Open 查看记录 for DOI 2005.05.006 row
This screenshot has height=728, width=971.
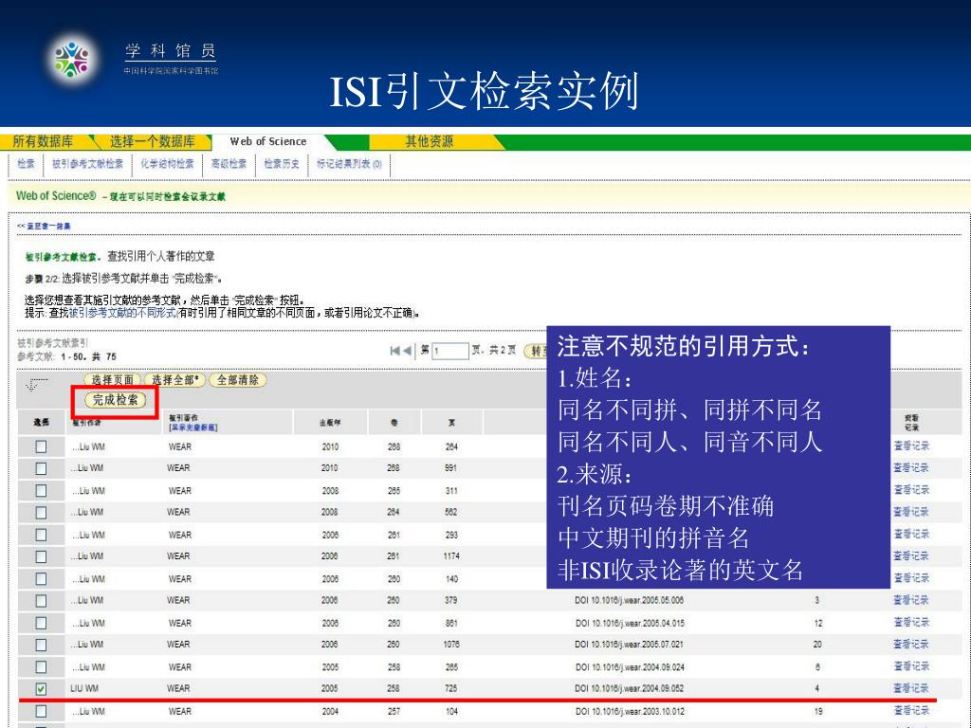pyautogui.click(x=911, y=600)
